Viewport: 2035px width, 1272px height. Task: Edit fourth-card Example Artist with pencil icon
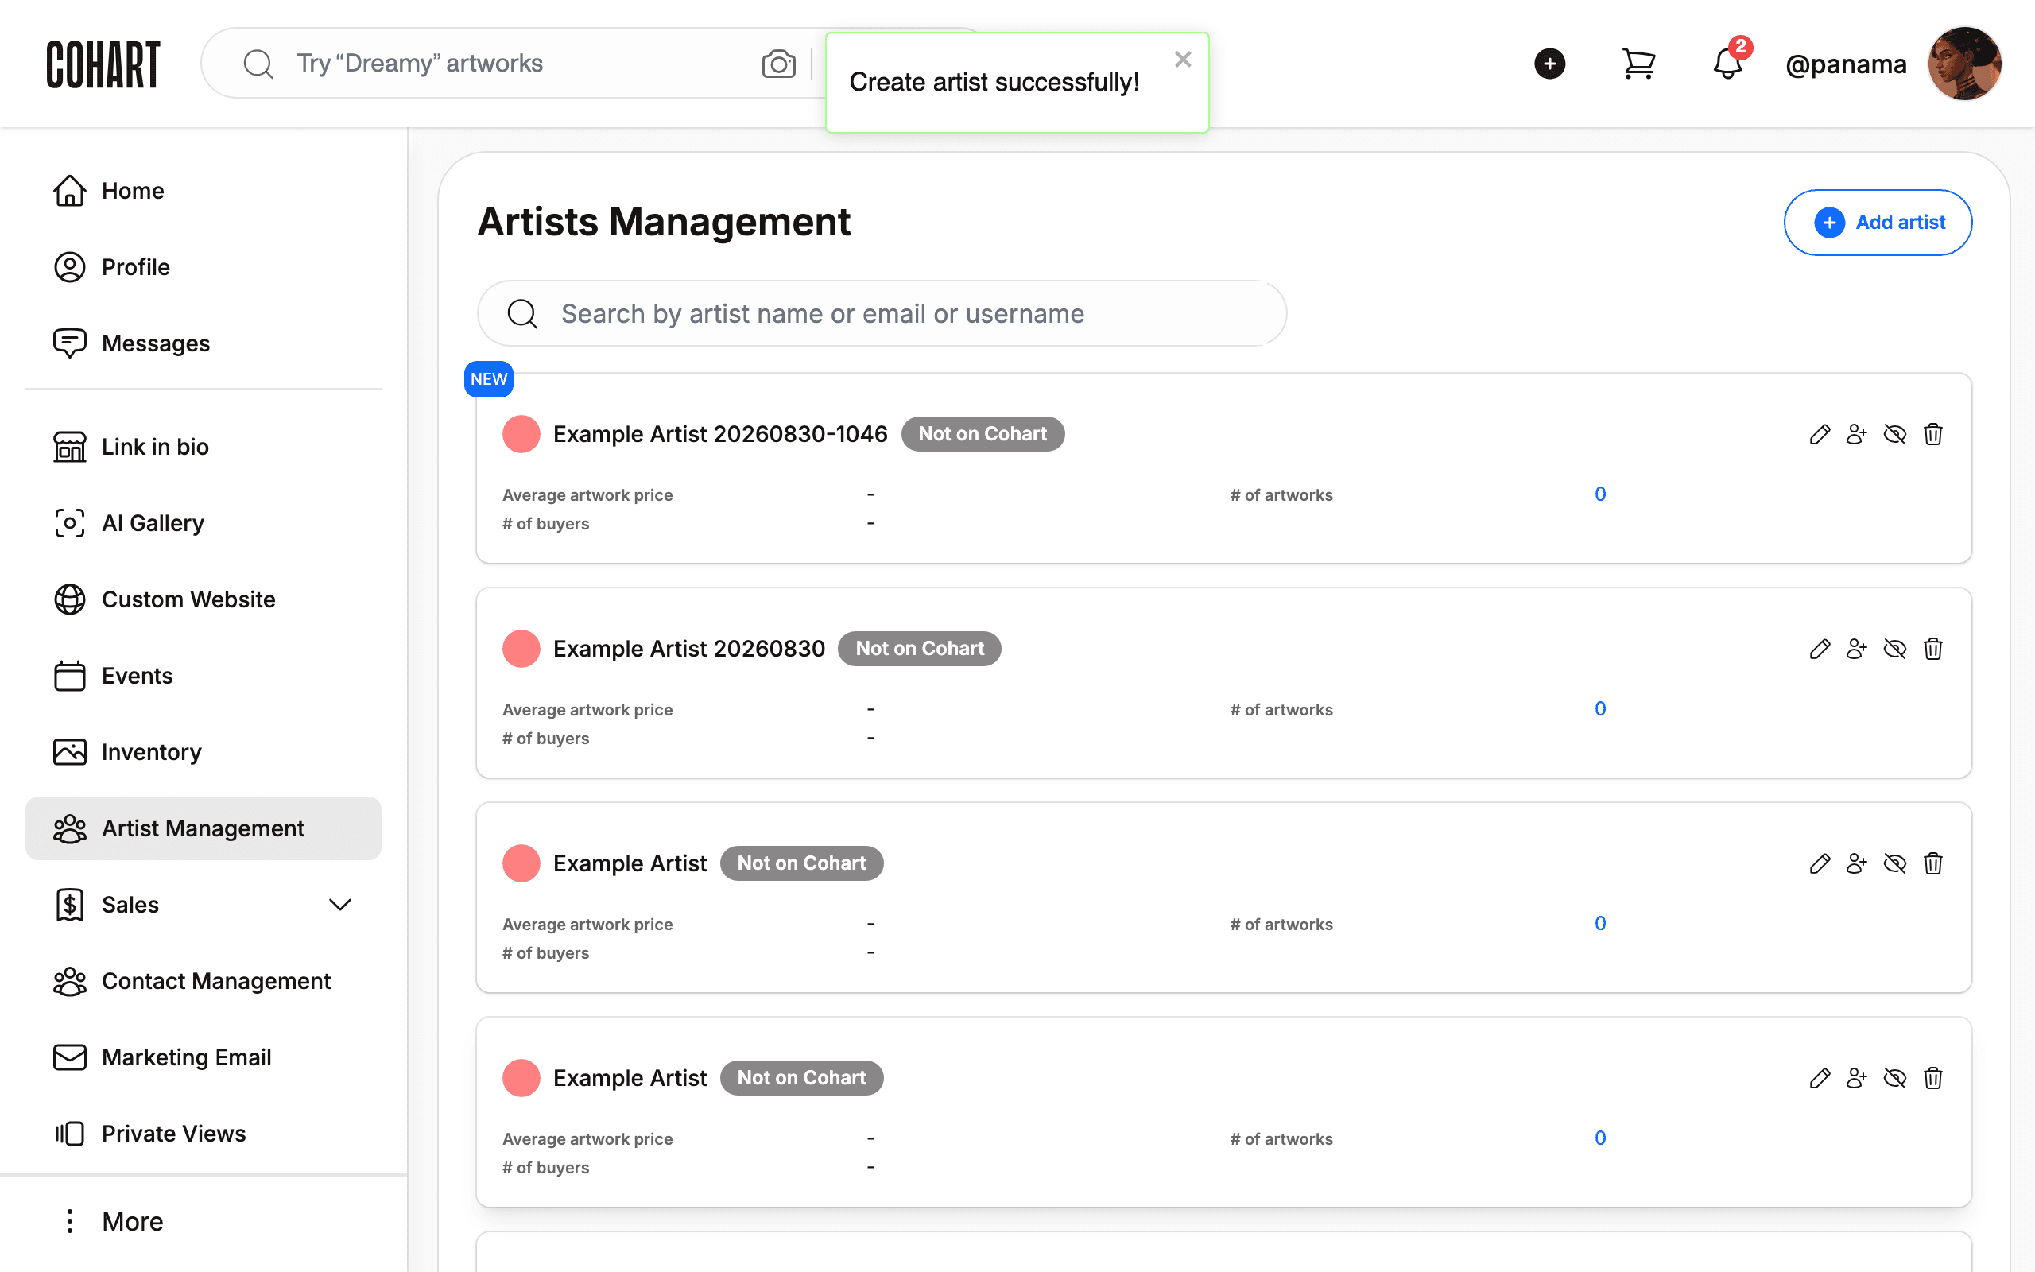(x=1819, y=1078)
